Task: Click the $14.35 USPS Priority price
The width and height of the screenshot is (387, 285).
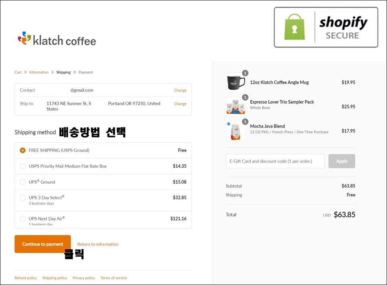Action: (x=180, y=166)
